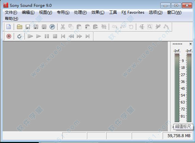Open the 视图(V) menu

coord(45,12)
